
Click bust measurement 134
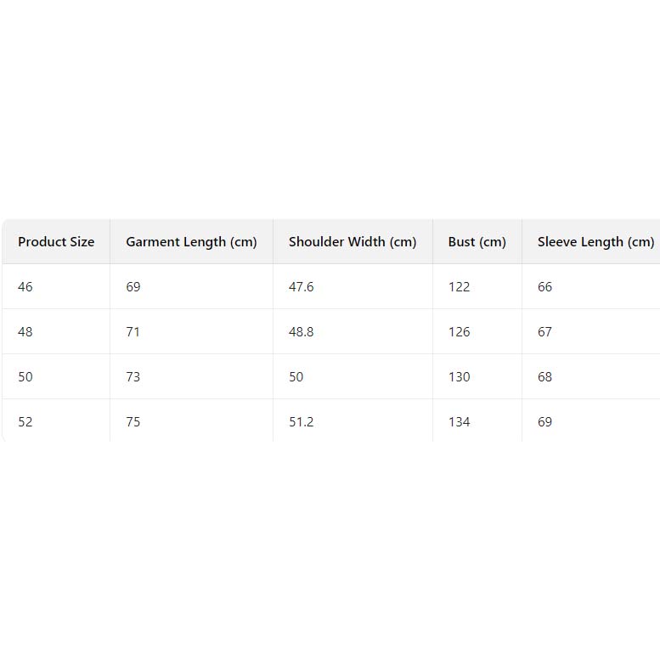click(459, 422)
